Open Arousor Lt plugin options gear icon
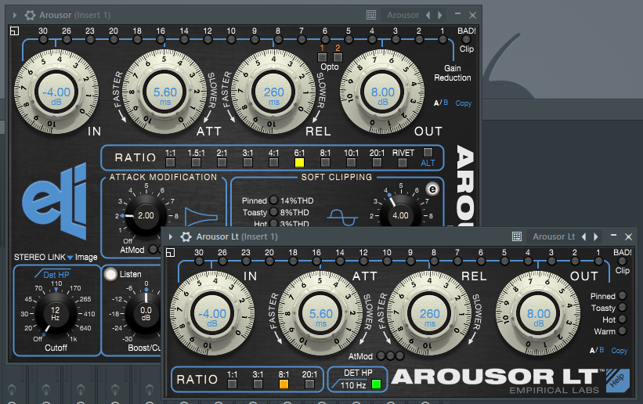The height and width of the screenshot is (404, 643). pyautogui.click(x=186, y=236)
